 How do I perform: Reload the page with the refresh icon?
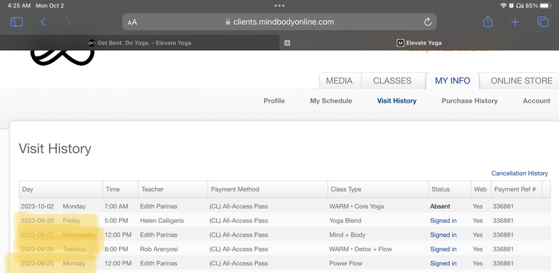(428, 22)
